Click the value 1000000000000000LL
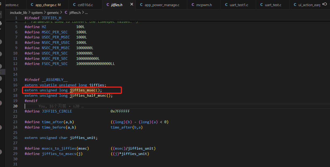This screenshot has height=167, width=330. (x=96, y=64)
